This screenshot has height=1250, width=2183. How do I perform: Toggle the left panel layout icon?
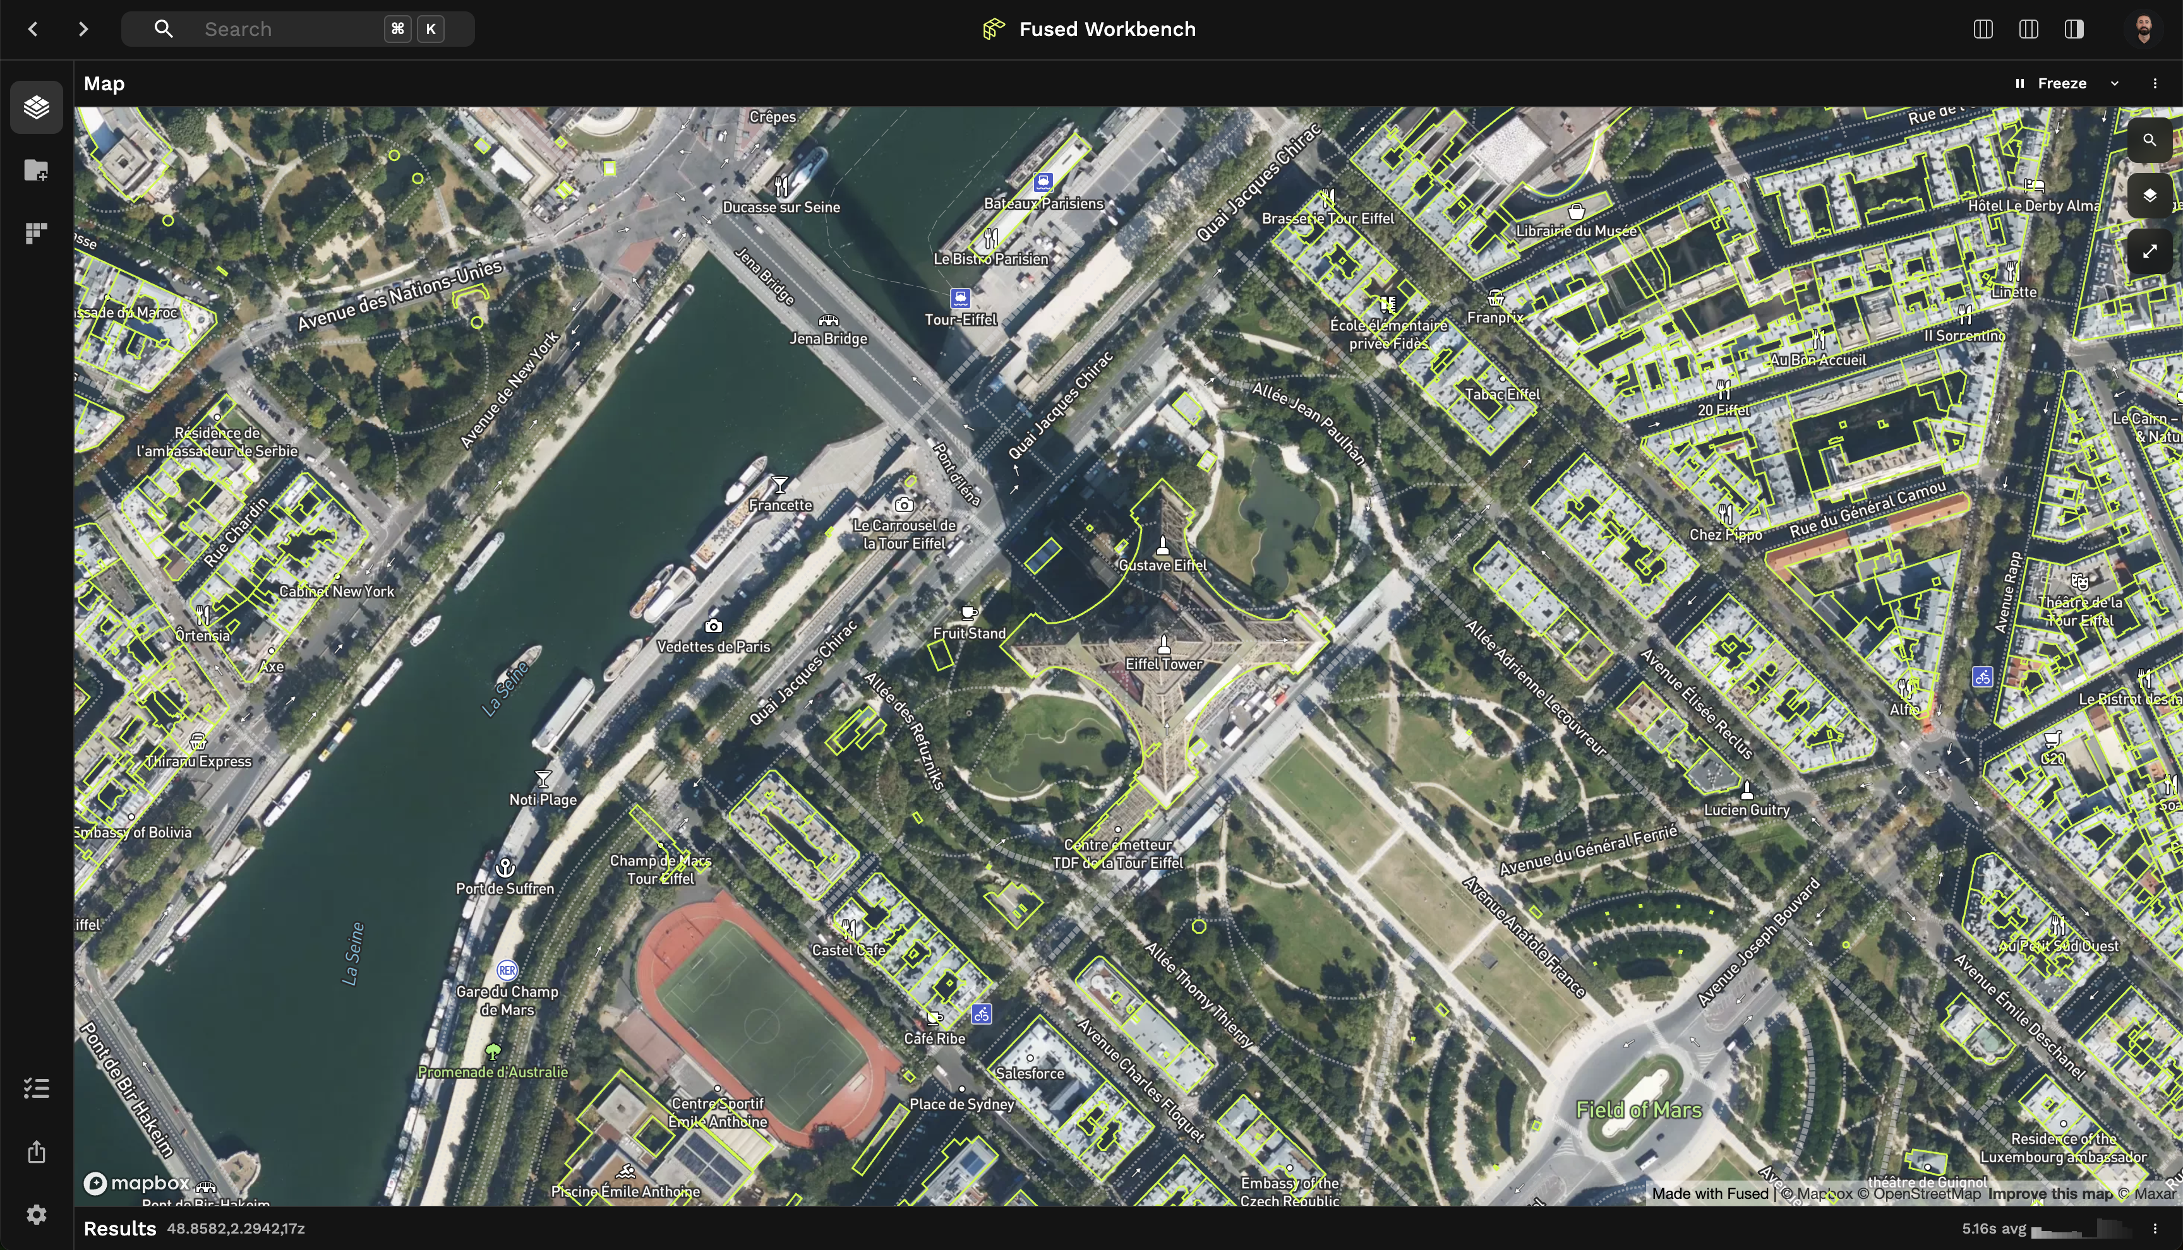pyautogui.click(x=1983, y=29)
